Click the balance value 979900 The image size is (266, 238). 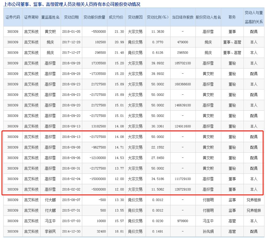183,221
